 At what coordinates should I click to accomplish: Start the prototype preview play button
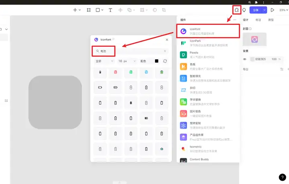272,10
